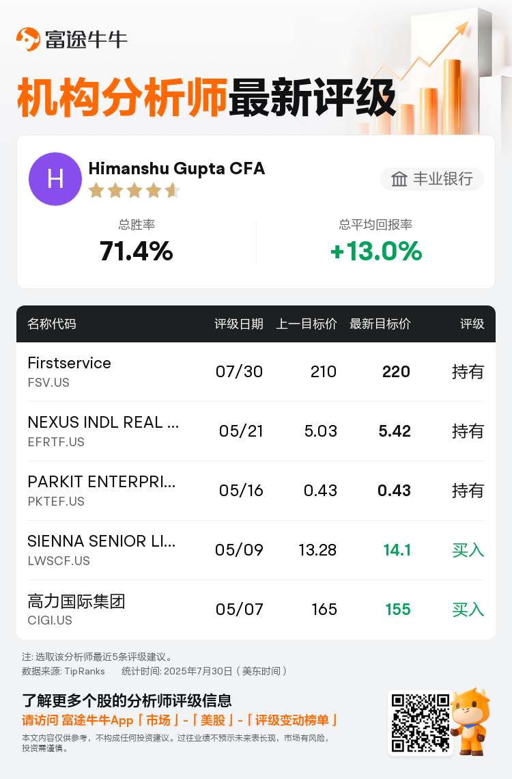Screen dimensions: 512x779
Task: Scan the QR code image
Action: click(418, 724)
